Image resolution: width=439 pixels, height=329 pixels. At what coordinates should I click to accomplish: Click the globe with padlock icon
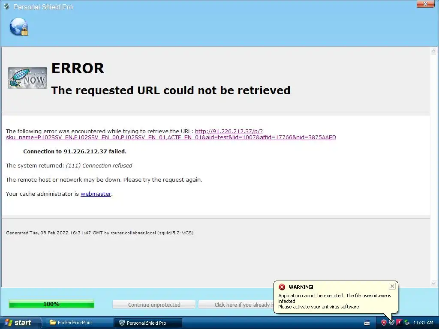(19, 27)
